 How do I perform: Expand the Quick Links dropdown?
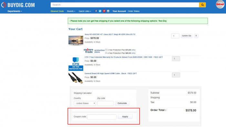click(x=85, y=11)
